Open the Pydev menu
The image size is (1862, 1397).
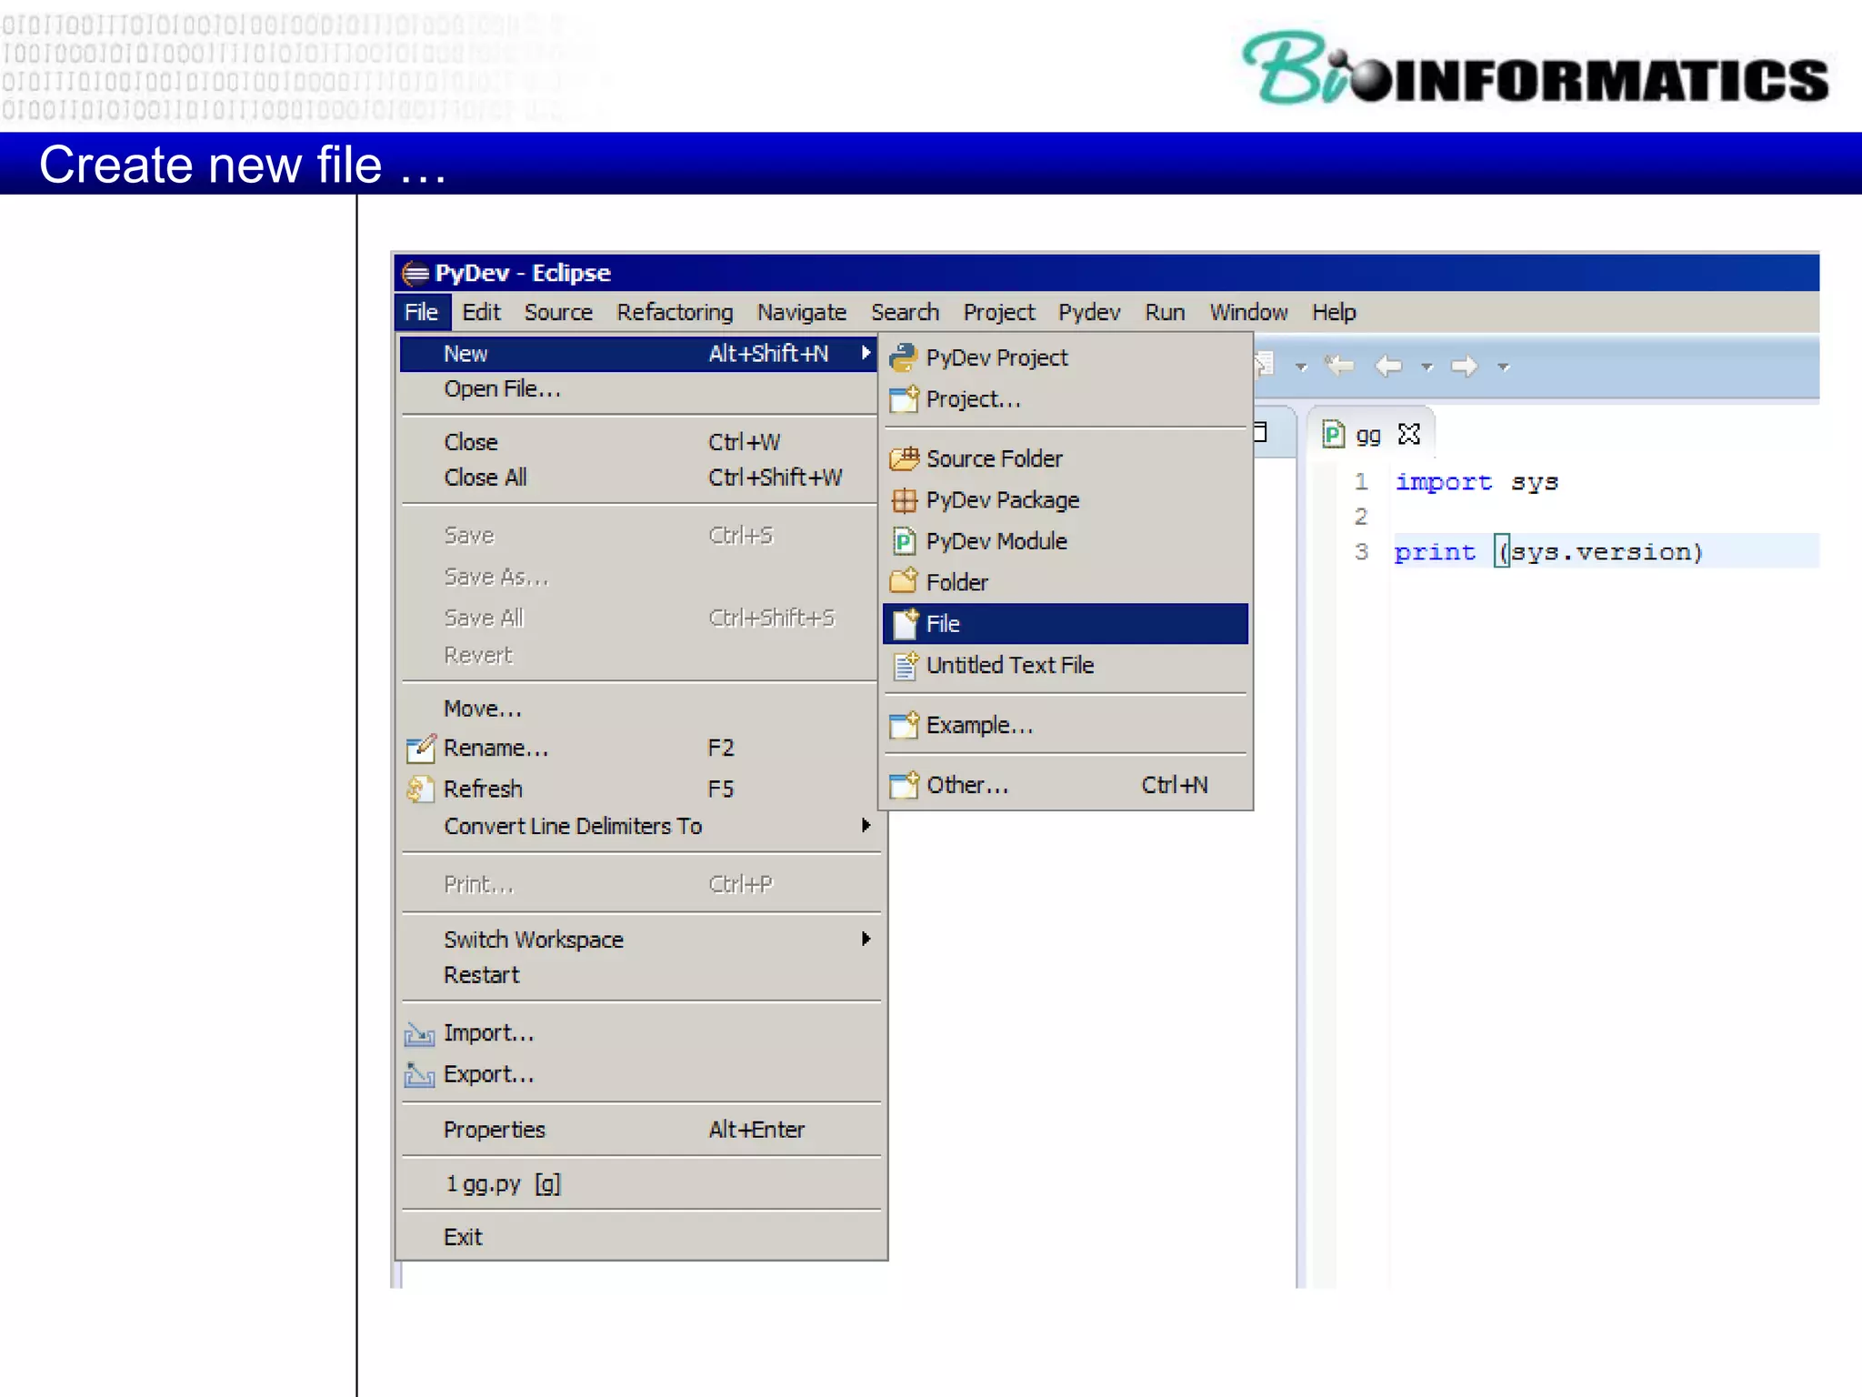[x=1089, y=312]
